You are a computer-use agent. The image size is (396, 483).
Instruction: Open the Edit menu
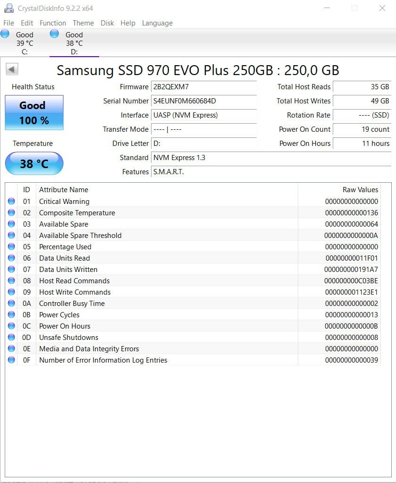coord(27,23)
